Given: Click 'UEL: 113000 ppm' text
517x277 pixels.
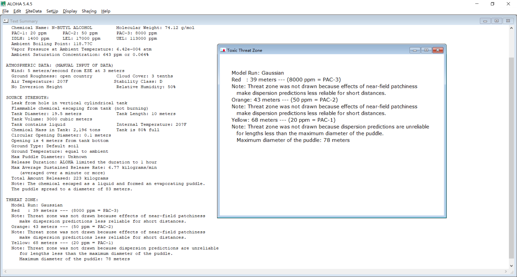Looking at the screenshot, I should [137, 38].
